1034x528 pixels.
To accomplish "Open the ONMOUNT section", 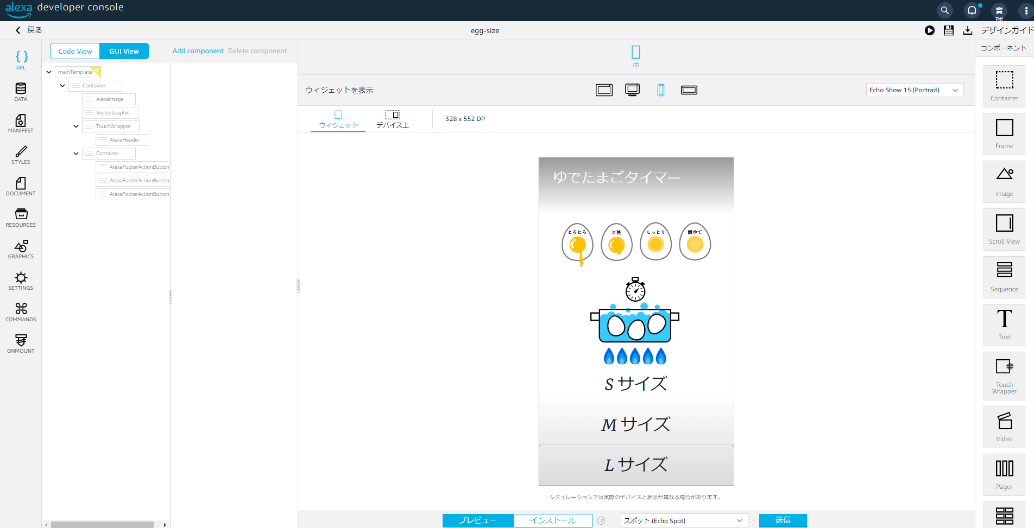I will tap(21, 343).
